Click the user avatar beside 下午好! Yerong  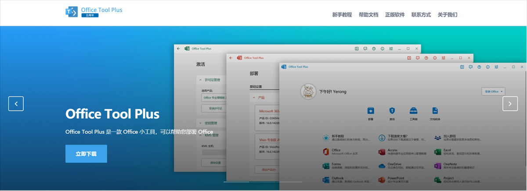pyautogui.click(x=308, y=92)
